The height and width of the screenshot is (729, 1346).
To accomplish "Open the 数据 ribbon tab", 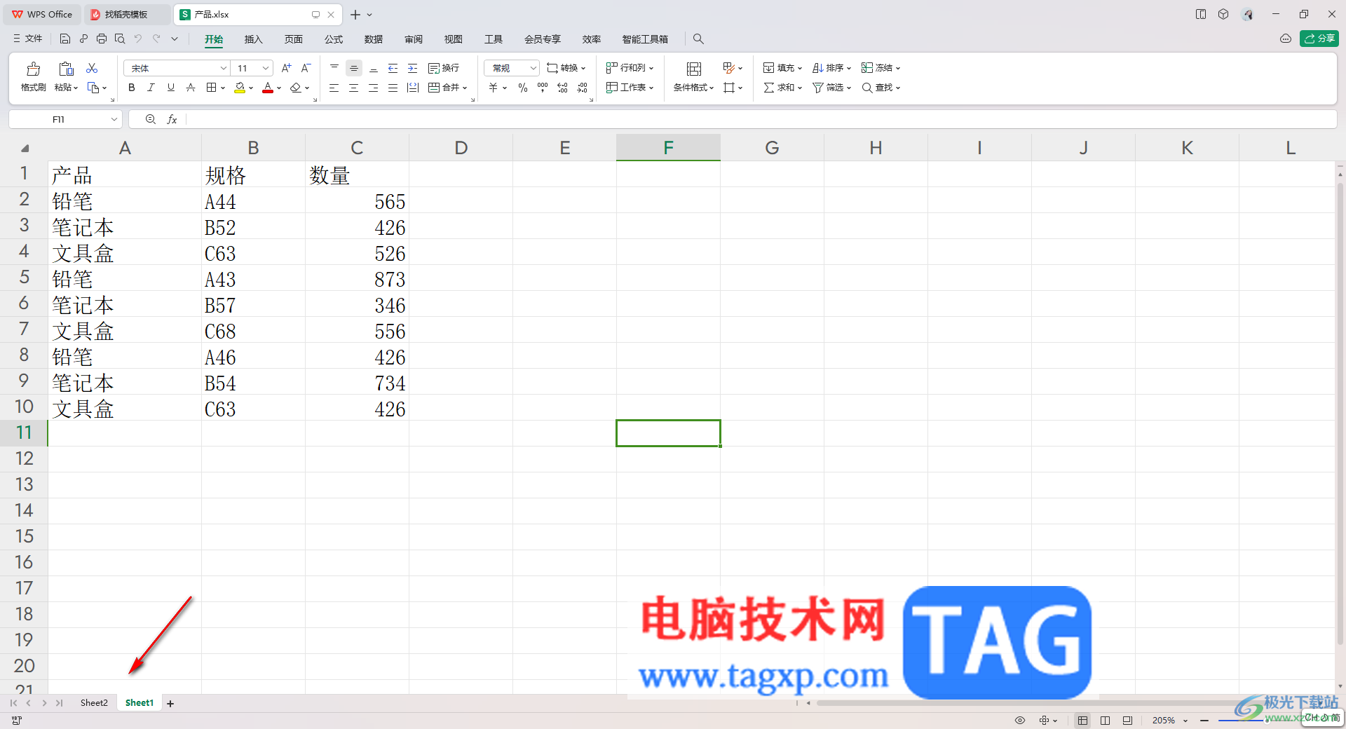I will [374, 39].
